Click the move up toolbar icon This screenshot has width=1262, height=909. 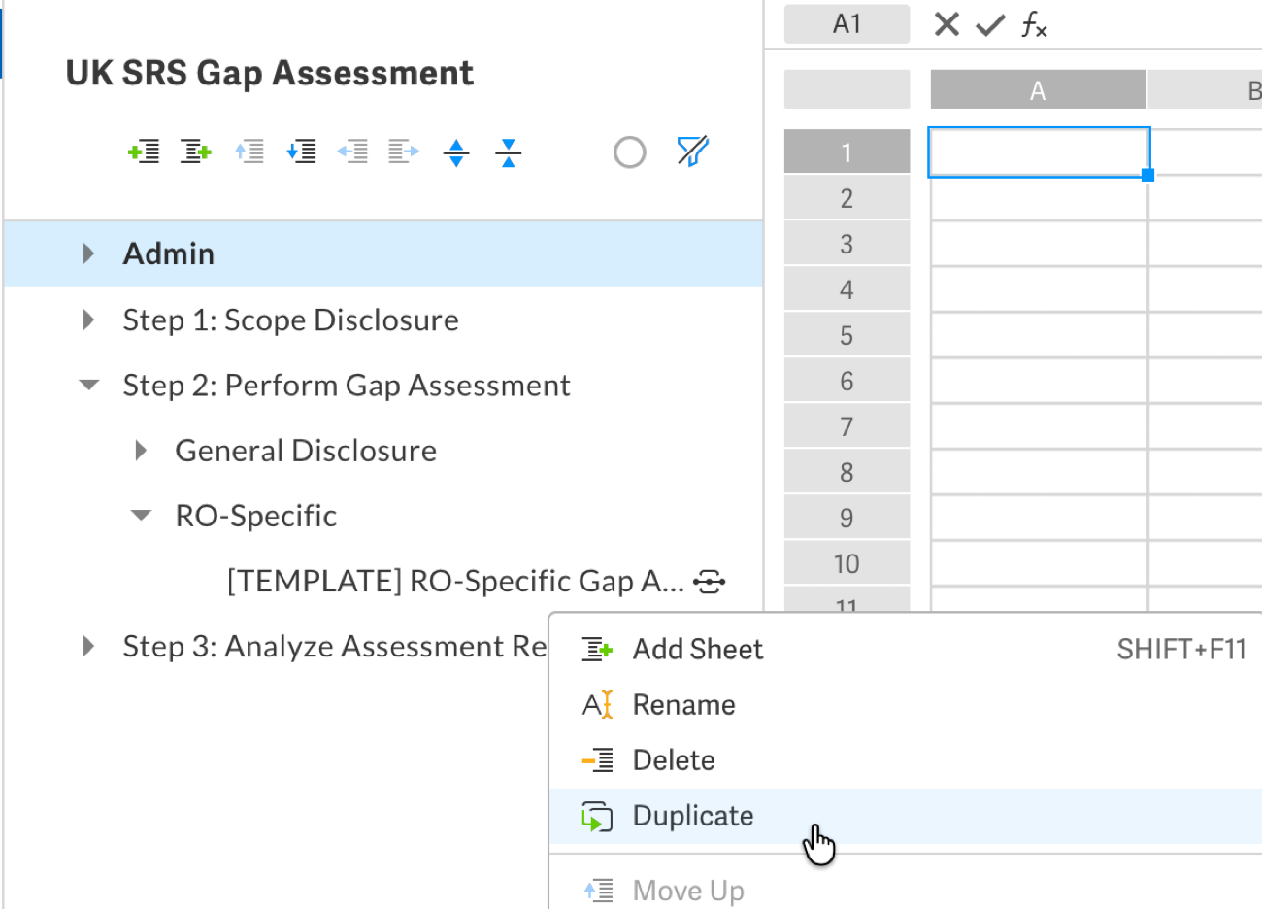click(x=249, y=151)
